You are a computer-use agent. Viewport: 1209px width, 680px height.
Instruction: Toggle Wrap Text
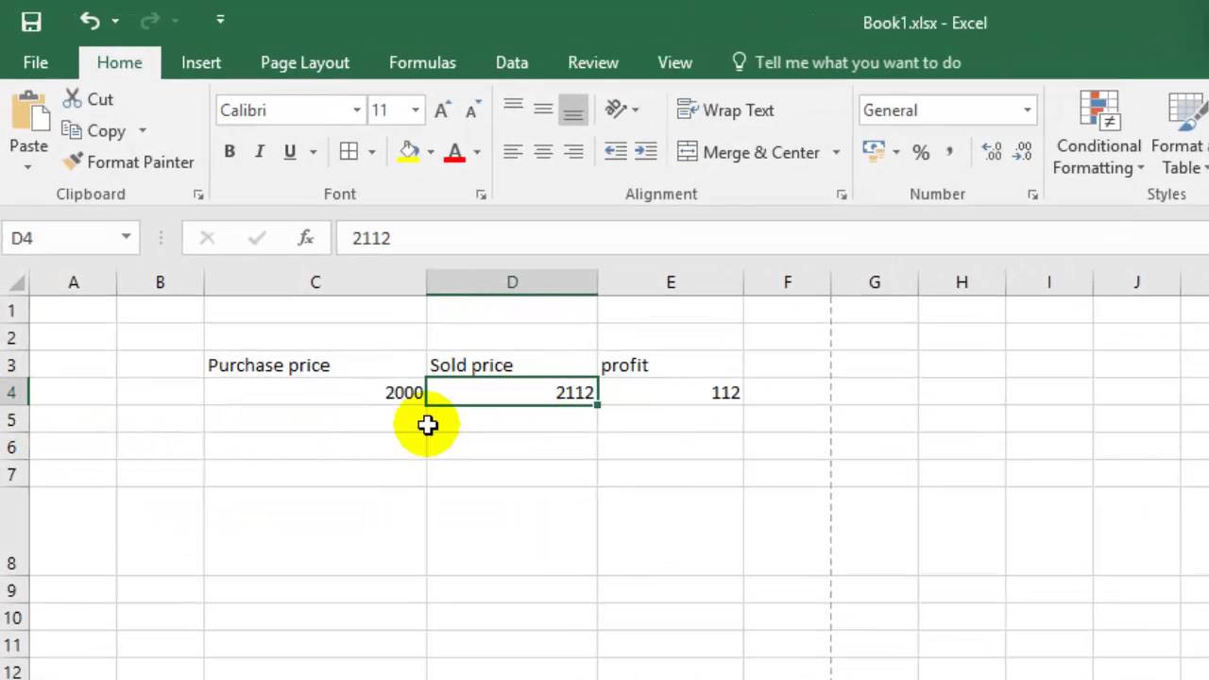(725, 110)
